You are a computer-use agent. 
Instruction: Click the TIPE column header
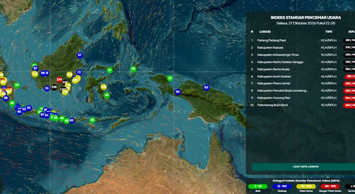(x=329, y=32)
